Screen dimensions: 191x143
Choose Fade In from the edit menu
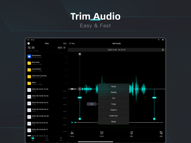pyautogui.click(x=114, y=110)
